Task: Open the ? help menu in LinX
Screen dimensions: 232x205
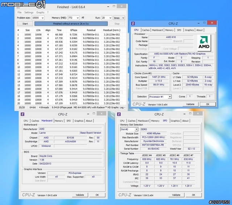Action: click(x=48, y=12)
